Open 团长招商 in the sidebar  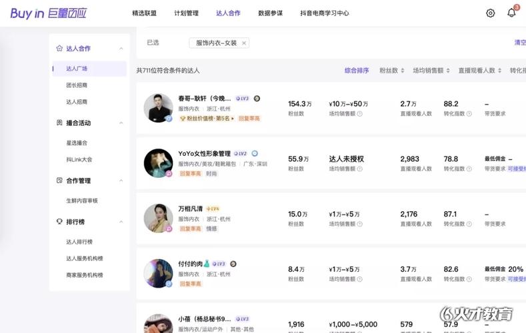(77, 85)
